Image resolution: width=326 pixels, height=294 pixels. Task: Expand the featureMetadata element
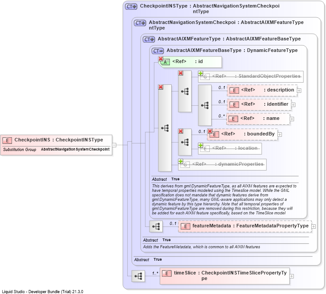click(x=314, y=226)
